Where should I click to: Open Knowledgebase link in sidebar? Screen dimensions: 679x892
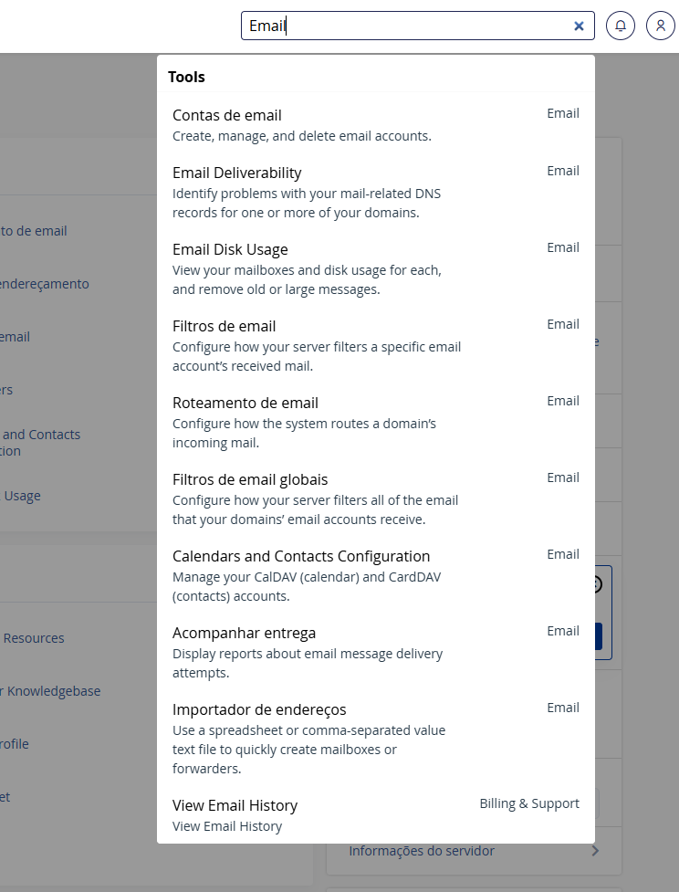click(52, 691)
